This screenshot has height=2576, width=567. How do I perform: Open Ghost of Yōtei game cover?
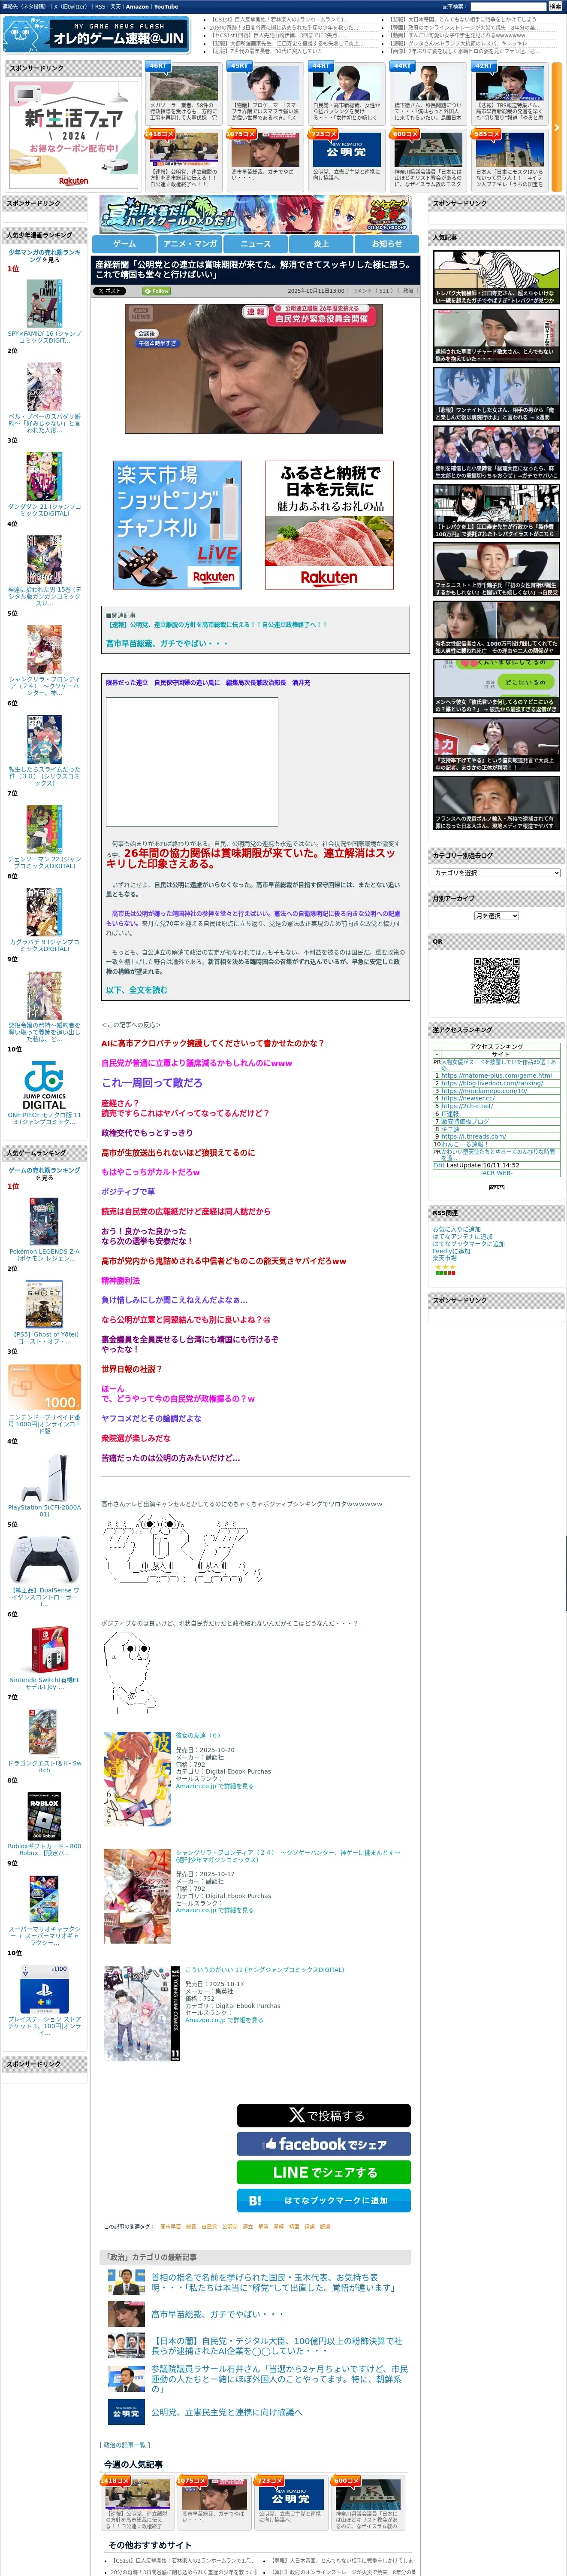click(x=44, y=1304)
